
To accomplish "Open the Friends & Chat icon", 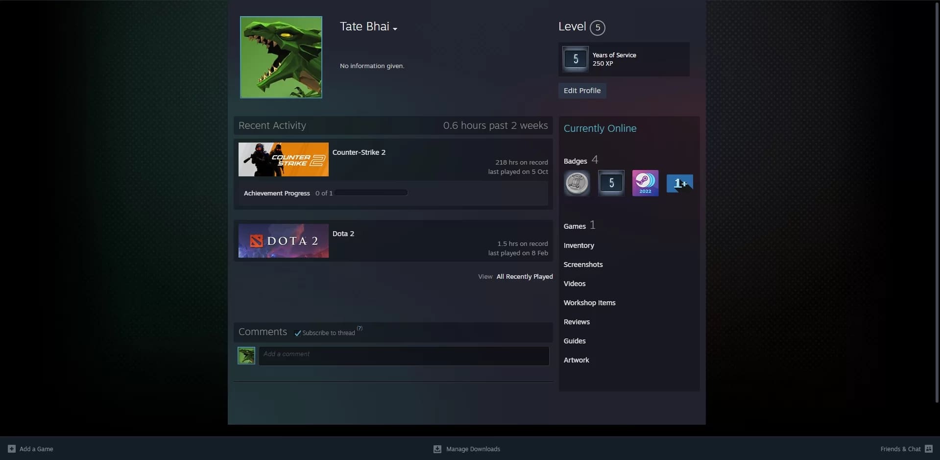I will 929,449.
